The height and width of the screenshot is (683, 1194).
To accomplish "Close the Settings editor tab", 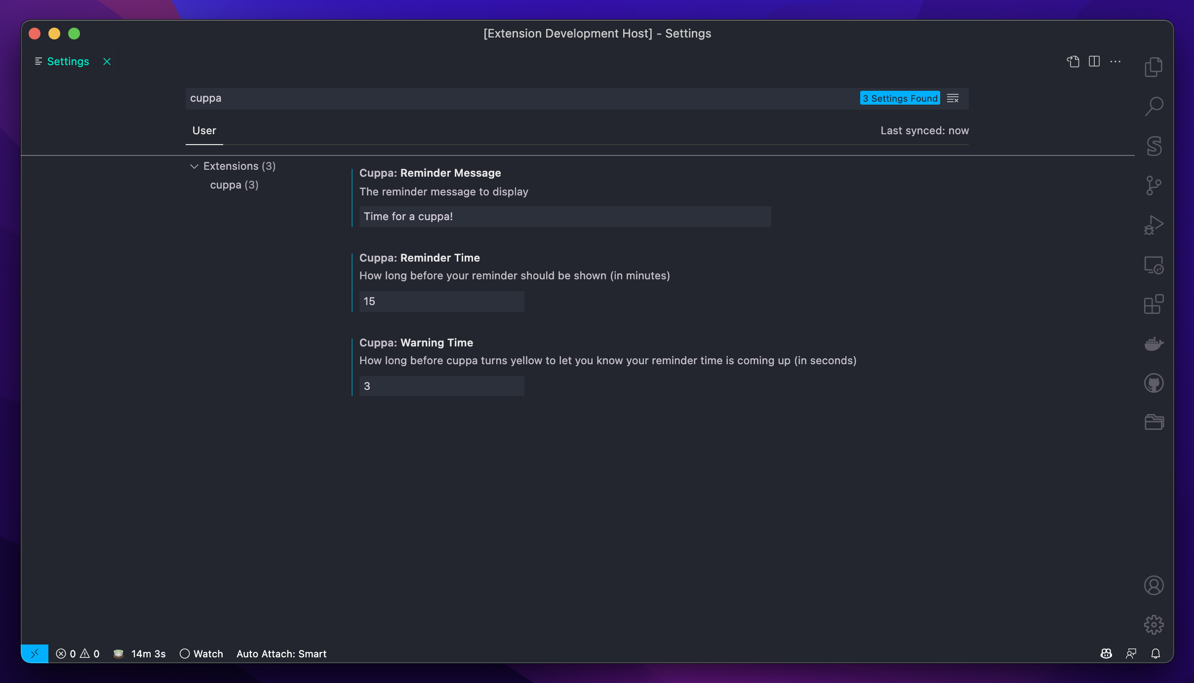I will pos(107,61).
